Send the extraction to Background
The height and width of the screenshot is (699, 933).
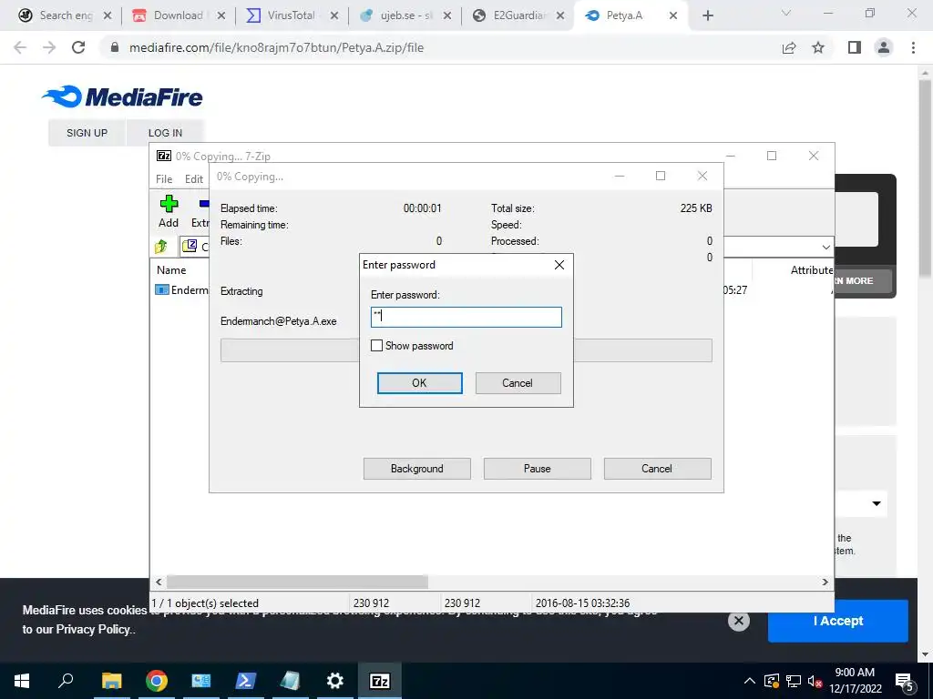[x=417, y=469]
